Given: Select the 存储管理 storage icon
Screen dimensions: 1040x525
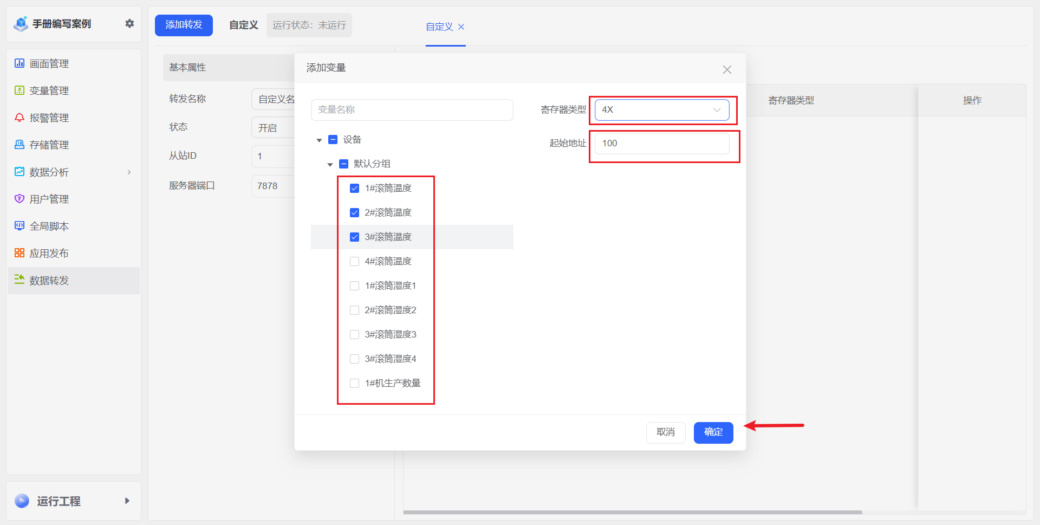Looking at the screenshot, I should 19,145.
